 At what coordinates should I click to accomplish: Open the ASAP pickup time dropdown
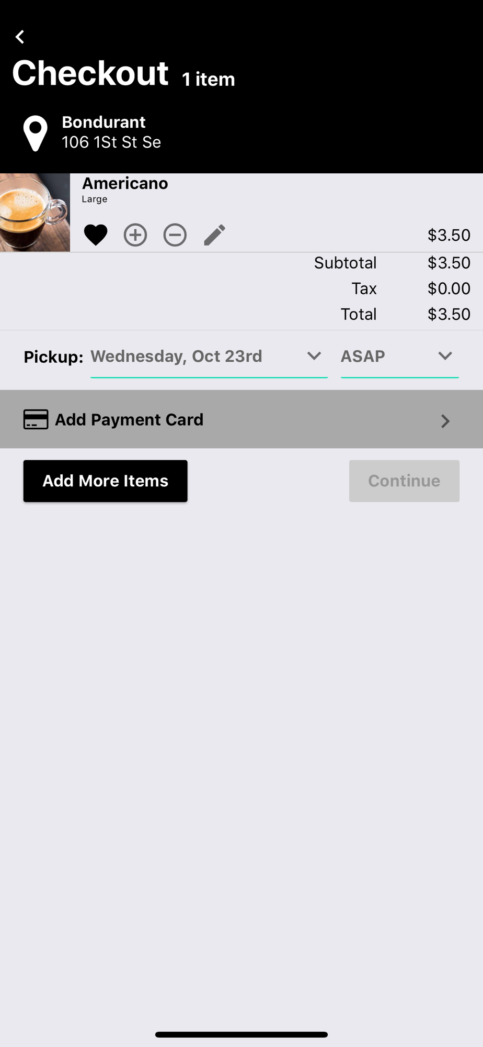click(387, 357)
